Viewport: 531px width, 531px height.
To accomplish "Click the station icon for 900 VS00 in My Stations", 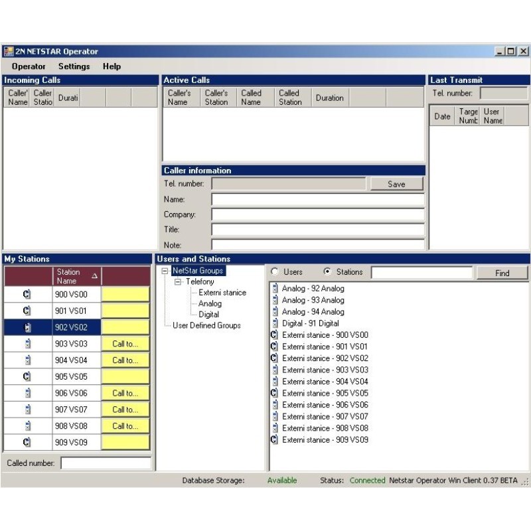I will (x=27, y=294).
